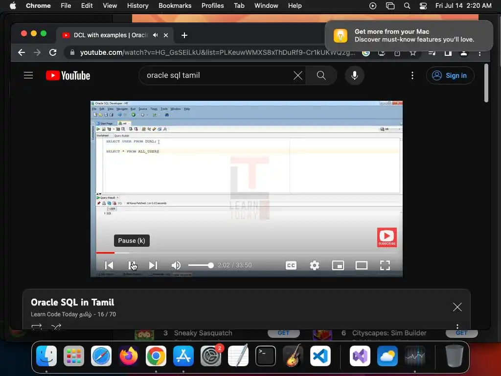Open App Store from the Dock
The image size is (501, 376).
click(x=183, y=356)
